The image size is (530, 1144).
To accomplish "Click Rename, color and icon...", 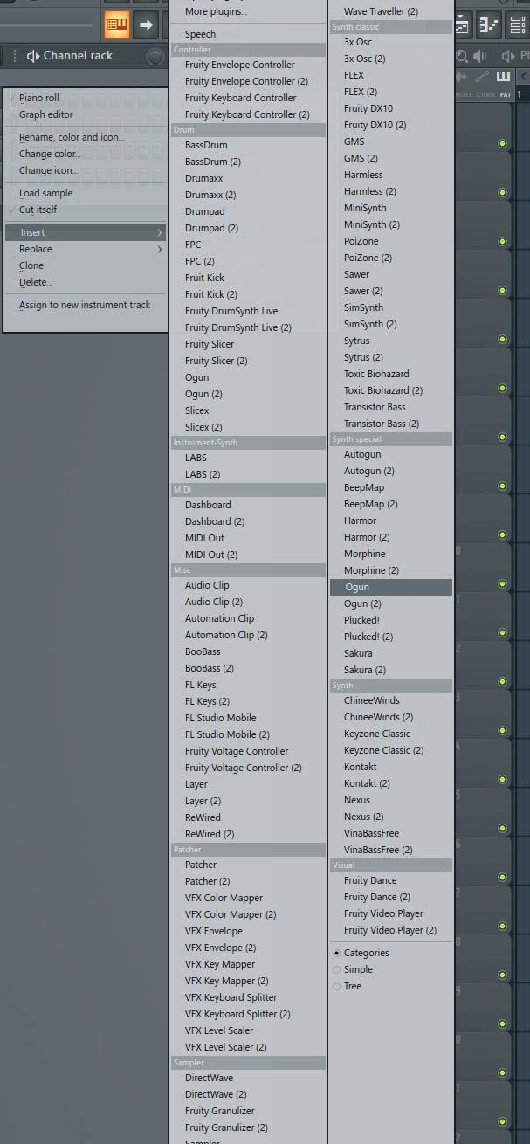I will tap(72, 137).
